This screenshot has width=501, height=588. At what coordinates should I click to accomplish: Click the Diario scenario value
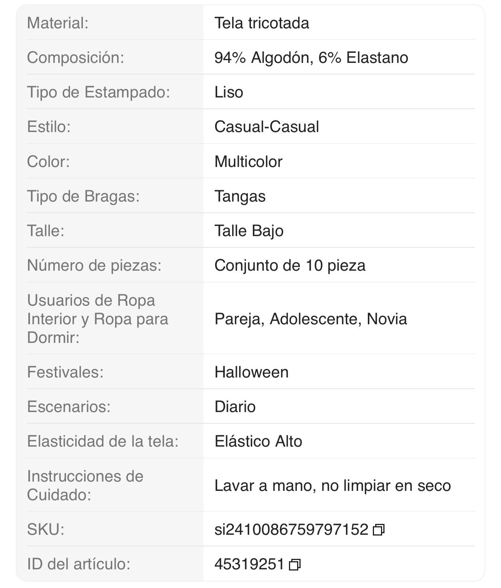pyautogui.click(x=235, y=407)
